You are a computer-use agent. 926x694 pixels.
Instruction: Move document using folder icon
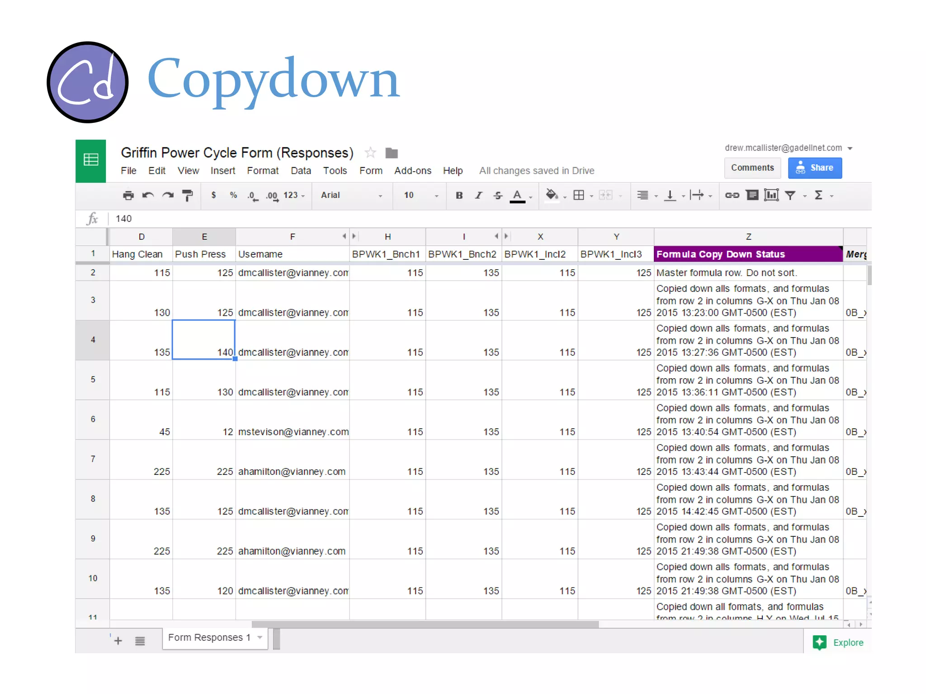(392, 153)
